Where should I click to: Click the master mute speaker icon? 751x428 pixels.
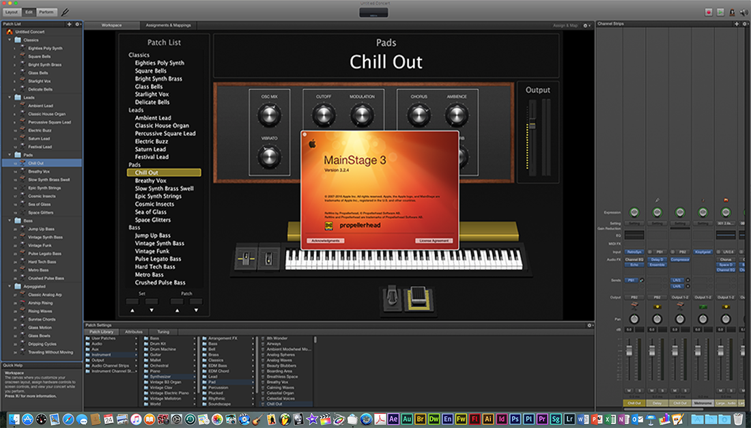pos(743,12)
